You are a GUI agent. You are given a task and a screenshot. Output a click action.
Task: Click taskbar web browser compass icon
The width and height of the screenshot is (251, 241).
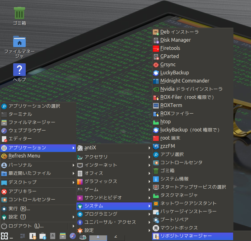pyautogui.click(x=73, y=236)
